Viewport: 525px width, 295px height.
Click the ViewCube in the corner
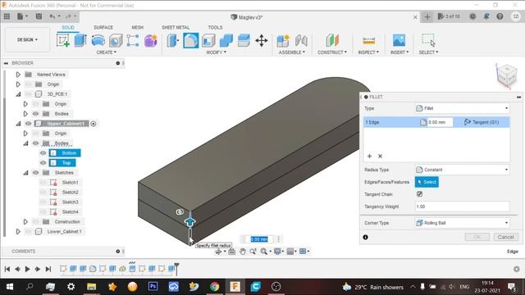click(x=507, y=76)
